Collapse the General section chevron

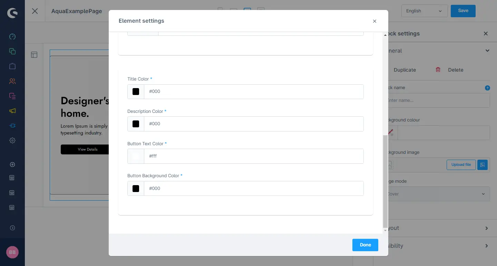tap(487, 51)
